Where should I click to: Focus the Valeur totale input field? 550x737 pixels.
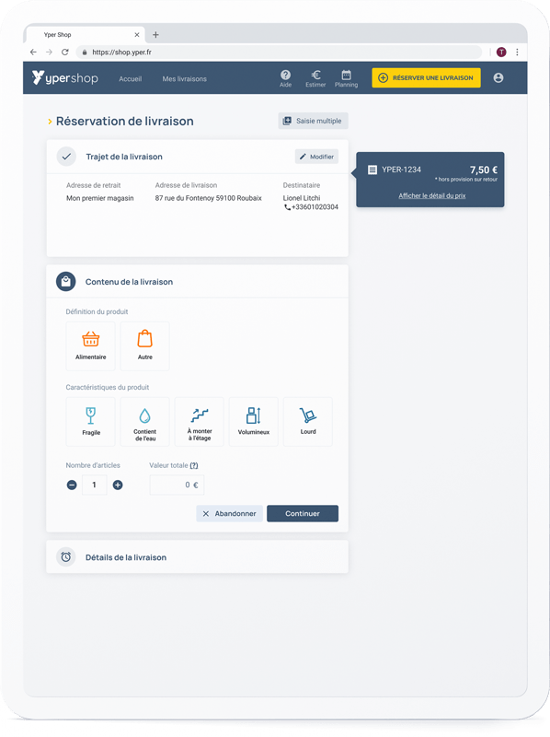coord(177,485)
